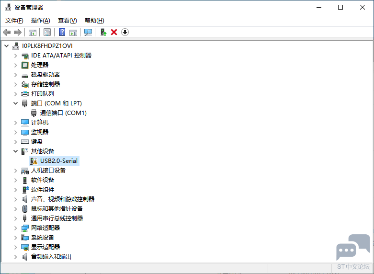
Task: Click the IDE ATA/ATAPI controller icon
Action: click(25, 56)
